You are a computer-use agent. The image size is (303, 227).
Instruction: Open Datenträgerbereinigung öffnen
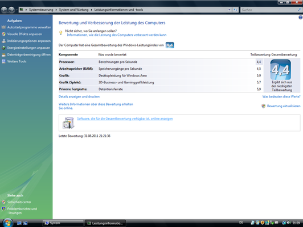(x=29, y=54)
